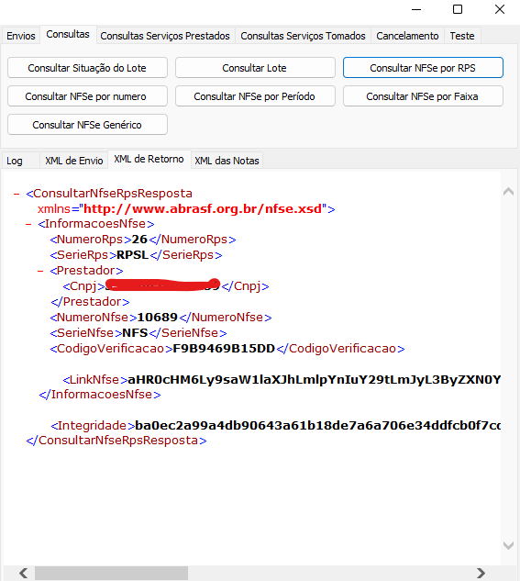Go to the Cancelamento tab
Screen dimensions: 520x581
(407, 36)
